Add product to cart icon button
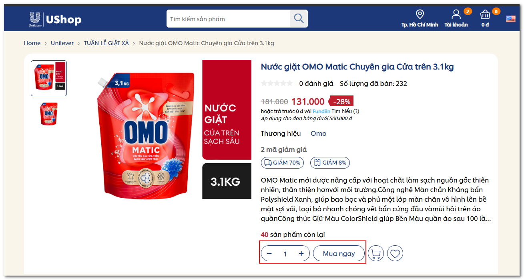 (375, 254)
